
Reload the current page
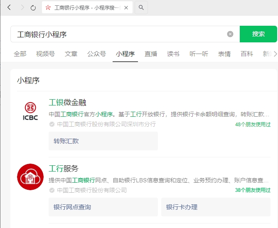tap(33, 8)
